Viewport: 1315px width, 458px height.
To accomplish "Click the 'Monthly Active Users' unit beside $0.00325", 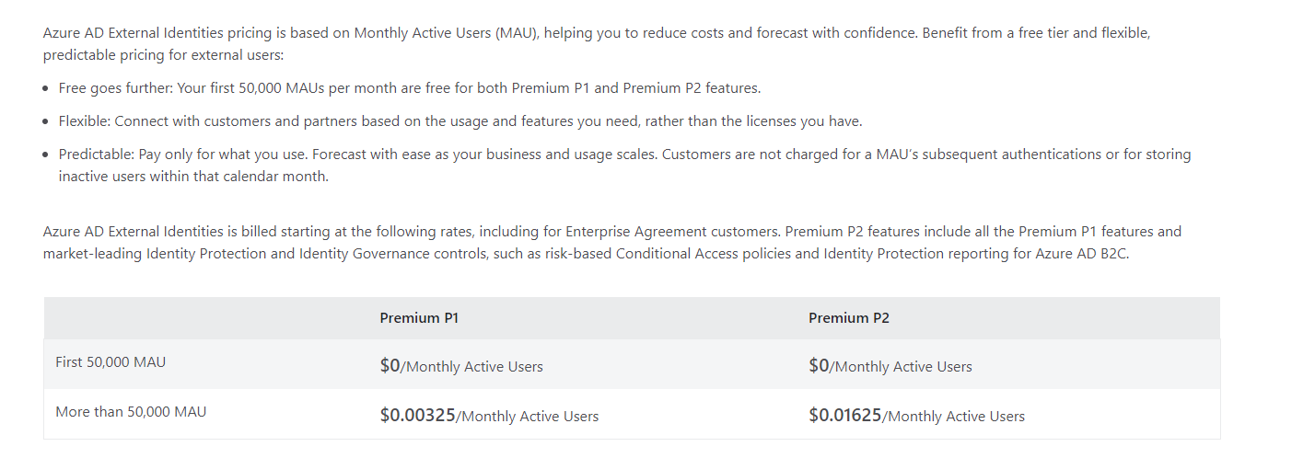I will click(529, 417).
